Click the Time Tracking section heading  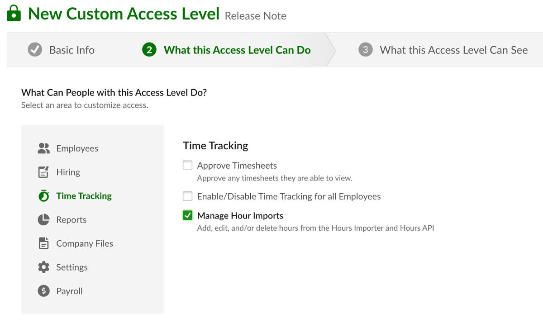[215, 145]
